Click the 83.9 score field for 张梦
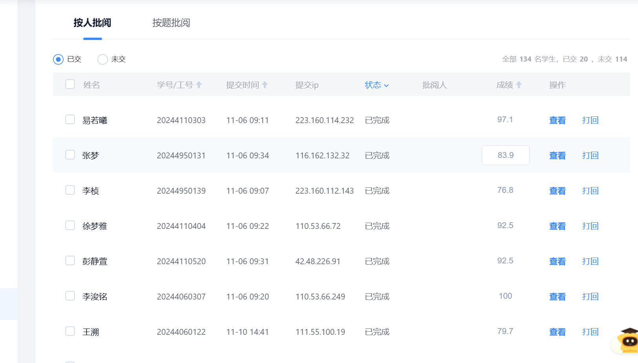This screenshot has width=638, height=363. tap(505, 155)
